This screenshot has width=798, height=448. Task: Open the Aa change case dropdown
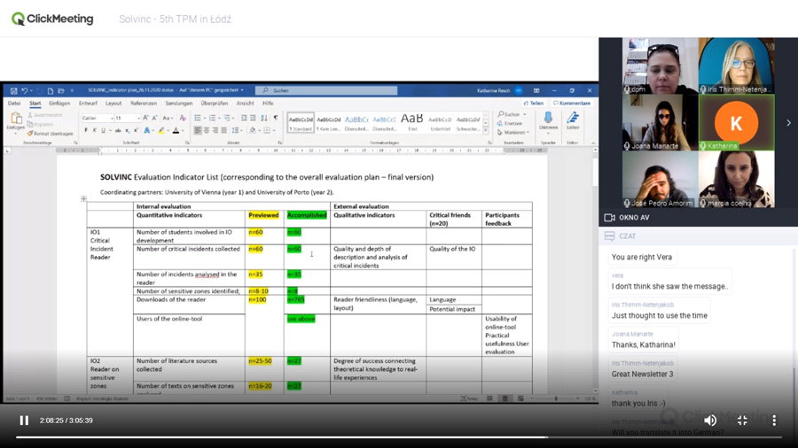pos(168,118)
